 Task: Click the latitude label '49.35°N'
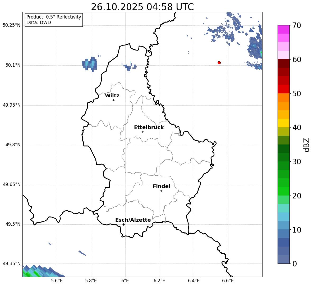coord(12,264)
